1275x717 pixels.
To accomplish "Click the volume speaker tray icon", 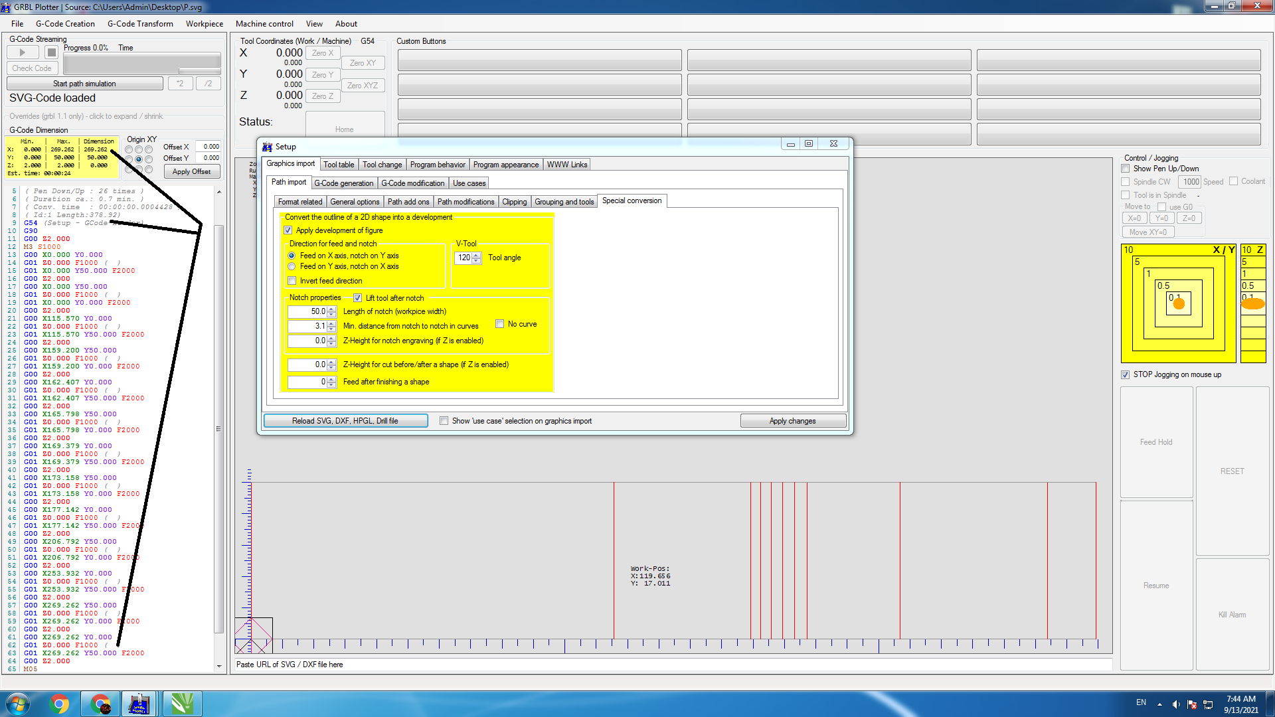I will 1175,704.
